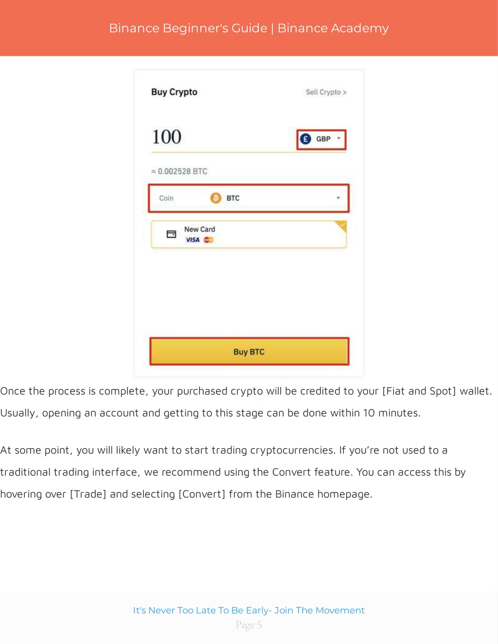Image resolution: width=498 pixels, height=644 pixels.
Task: Open the Sell Crypto link
Action: [326, 92]
